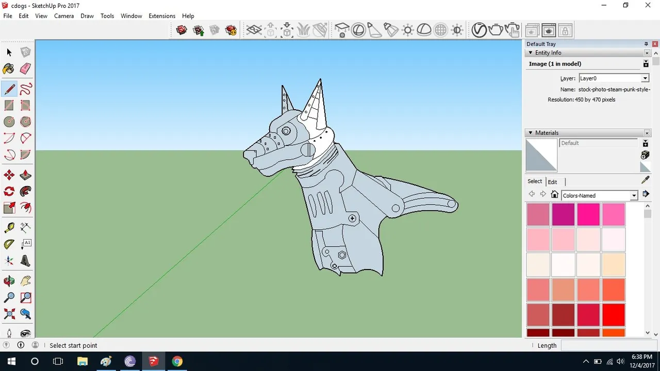Screen dimensions: 660x371
Task: Select the Arc tool
Action: 9,139
